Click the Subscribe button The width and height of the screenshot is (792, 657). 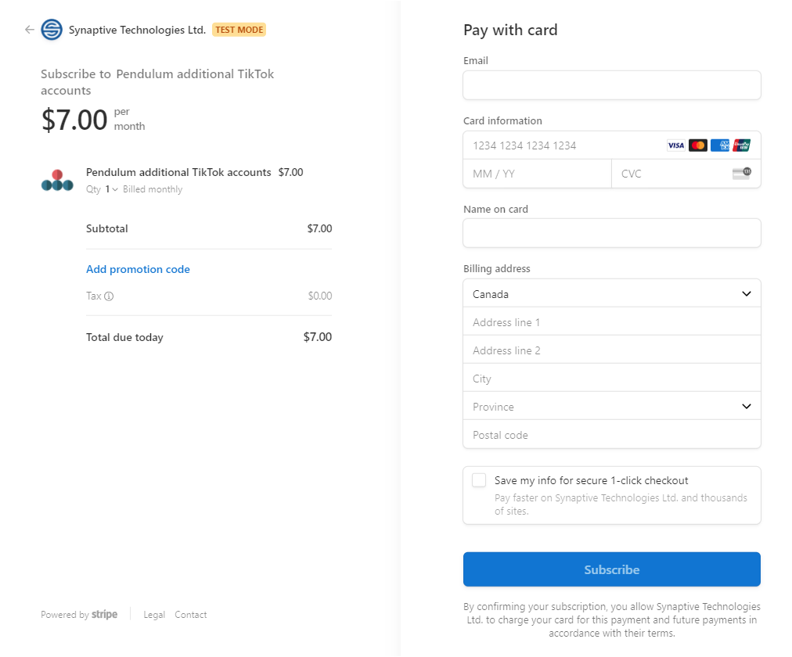pyautogui.click(x=612, y=569)
